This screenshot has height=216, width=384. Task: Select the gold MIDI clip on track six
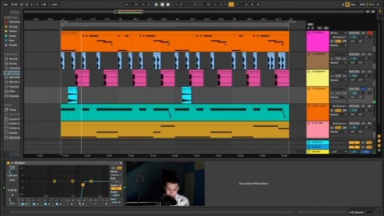[x=175, y=130]
